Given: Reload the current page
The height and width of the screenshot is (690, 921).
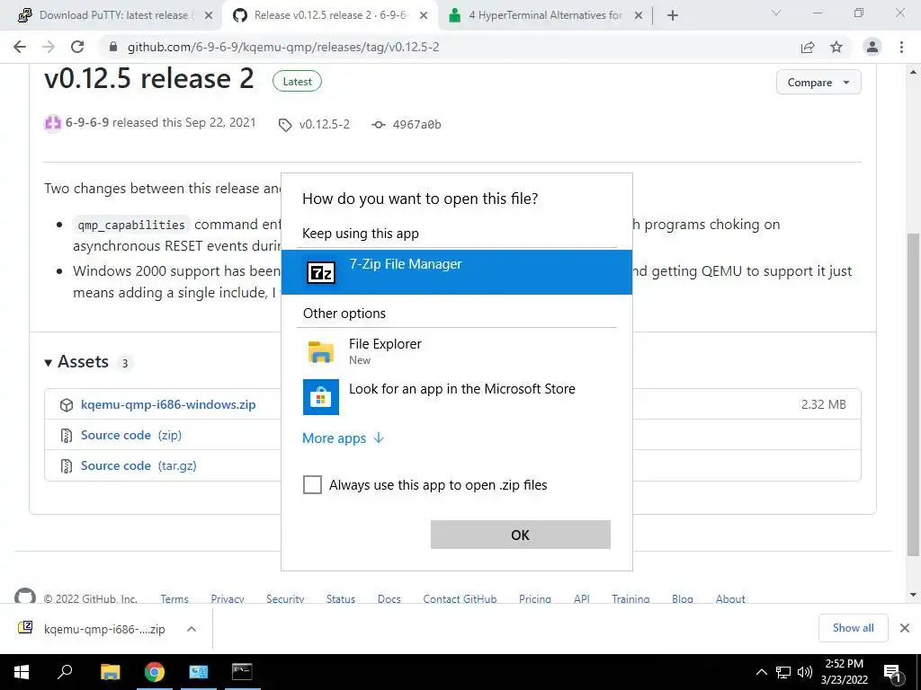Looking at the screenshot, I should click(x=77, y=47).
